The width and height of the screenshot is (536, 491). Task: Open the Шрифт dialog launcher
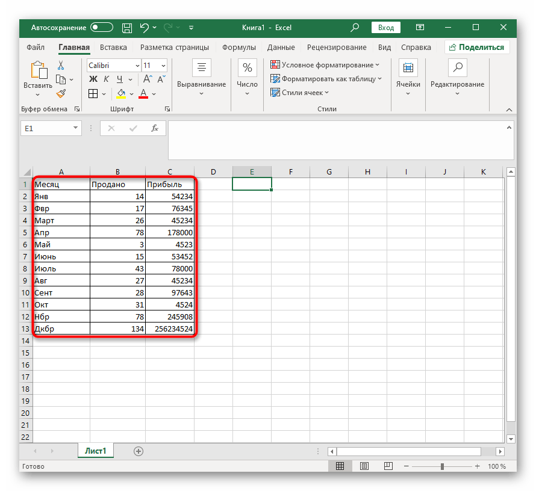pyautogui.click(x=167, y=109)
